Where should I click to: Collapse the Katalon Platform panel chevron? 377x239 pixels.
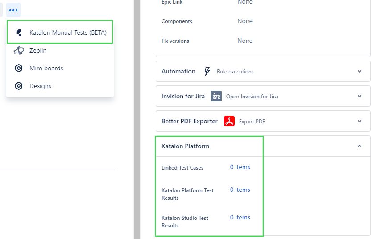(x=360, y=146)
